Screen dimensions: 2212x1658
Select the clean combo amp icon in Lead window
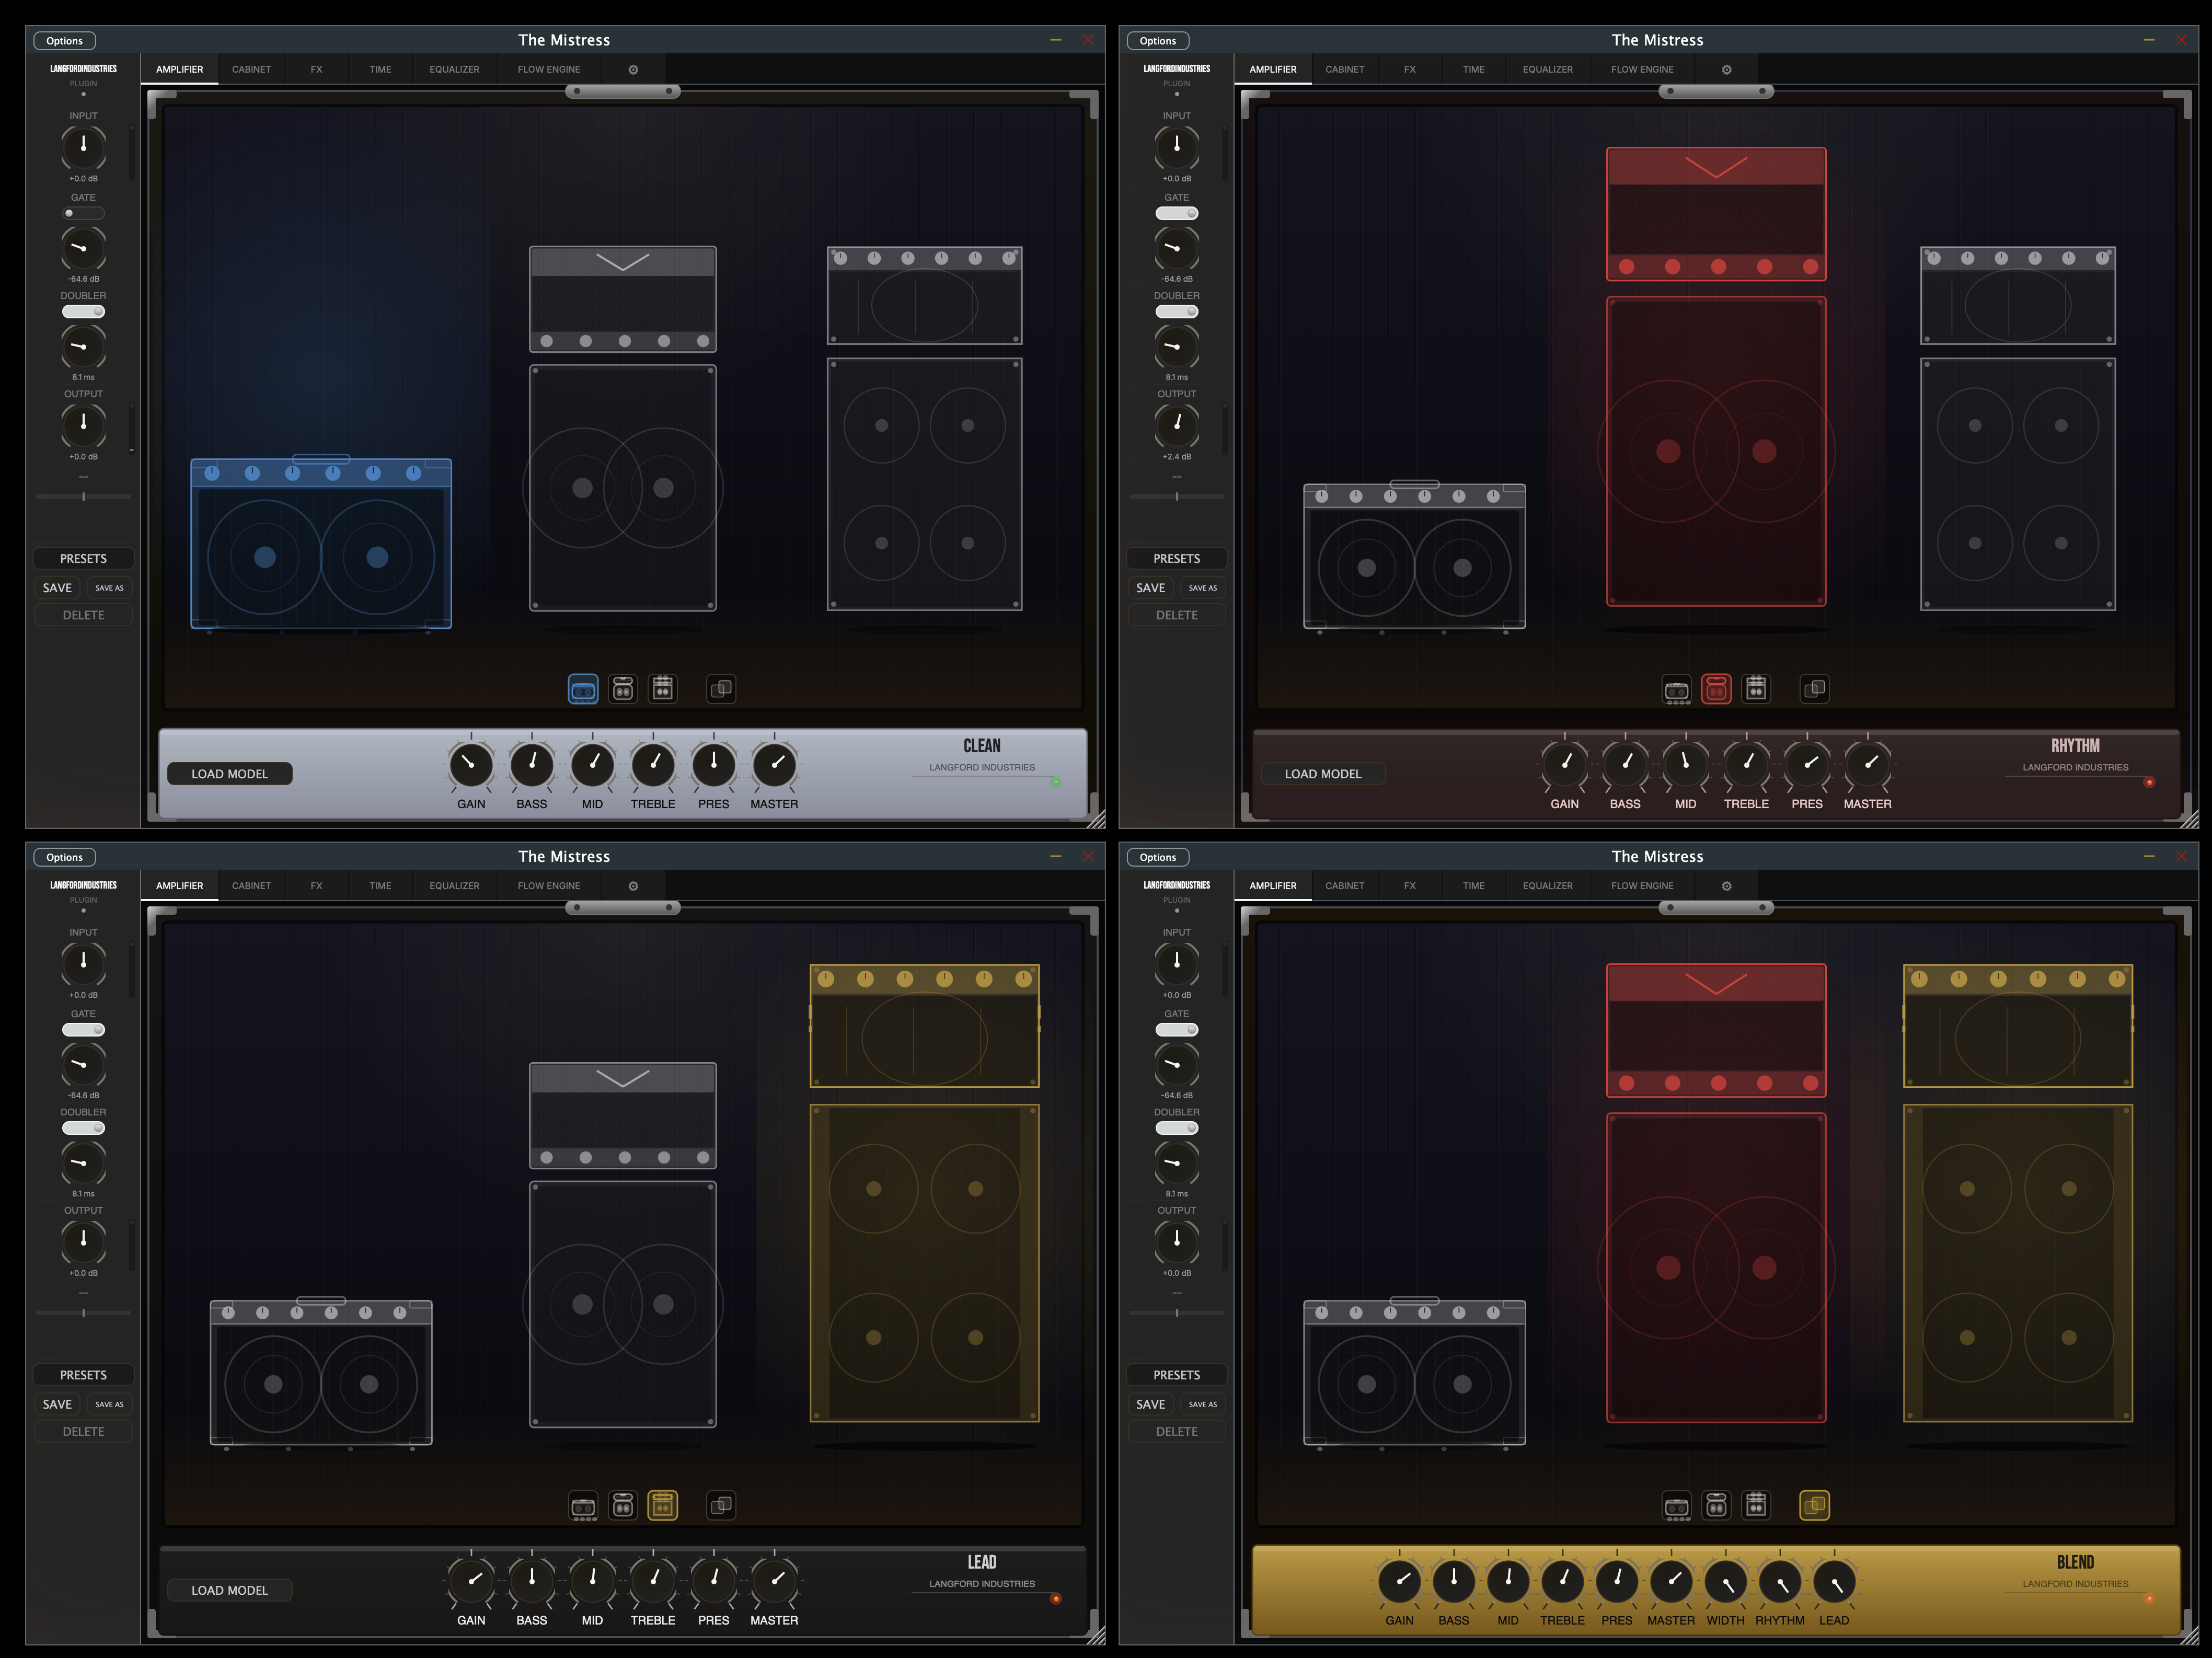point(583,1505)
